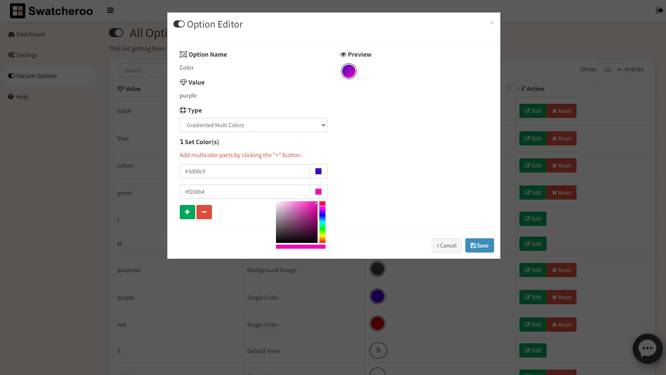This screenshot has width=666, height=375.
Task: Click the red minus remove-color button
Action: [x=204, y=212]
